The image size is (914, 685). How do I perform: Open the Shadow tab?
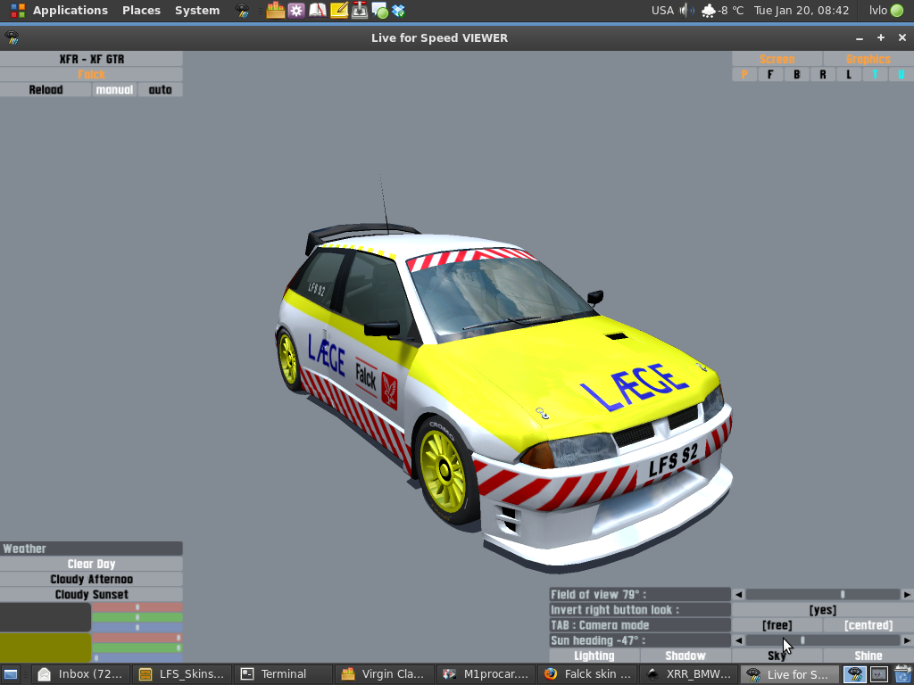pos(685,656)
